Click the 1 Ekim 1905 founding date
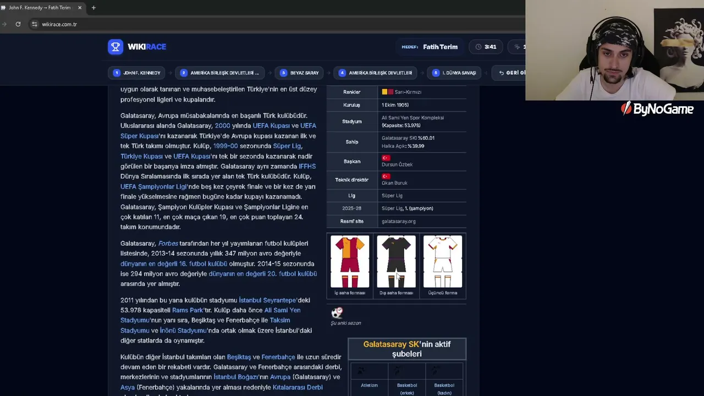 click(395, 105)
